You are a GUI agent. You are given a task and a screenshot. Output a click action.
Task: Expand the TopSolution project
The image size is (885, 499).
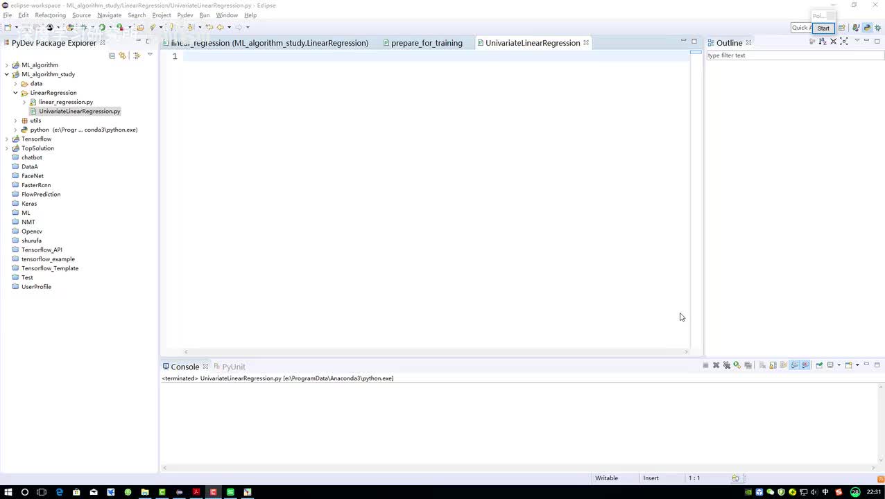7,148
